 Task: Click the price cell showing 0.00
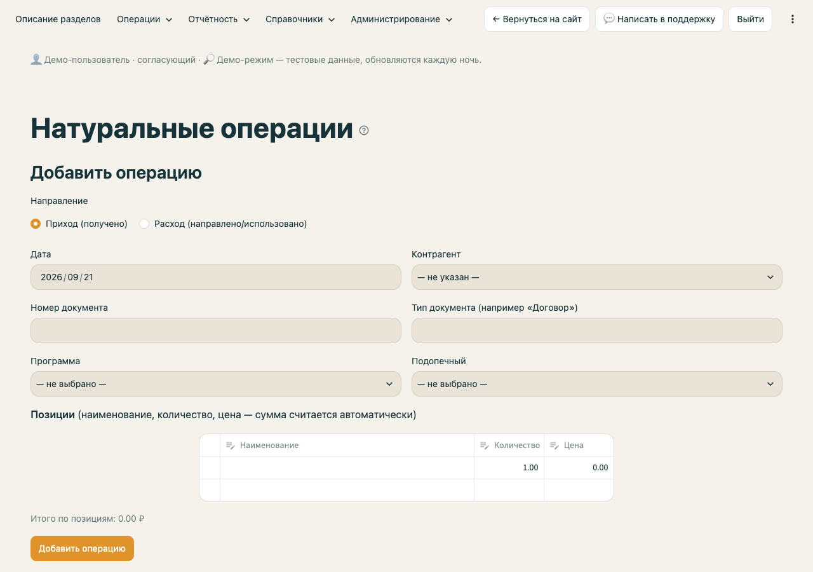tap(579, 468)
